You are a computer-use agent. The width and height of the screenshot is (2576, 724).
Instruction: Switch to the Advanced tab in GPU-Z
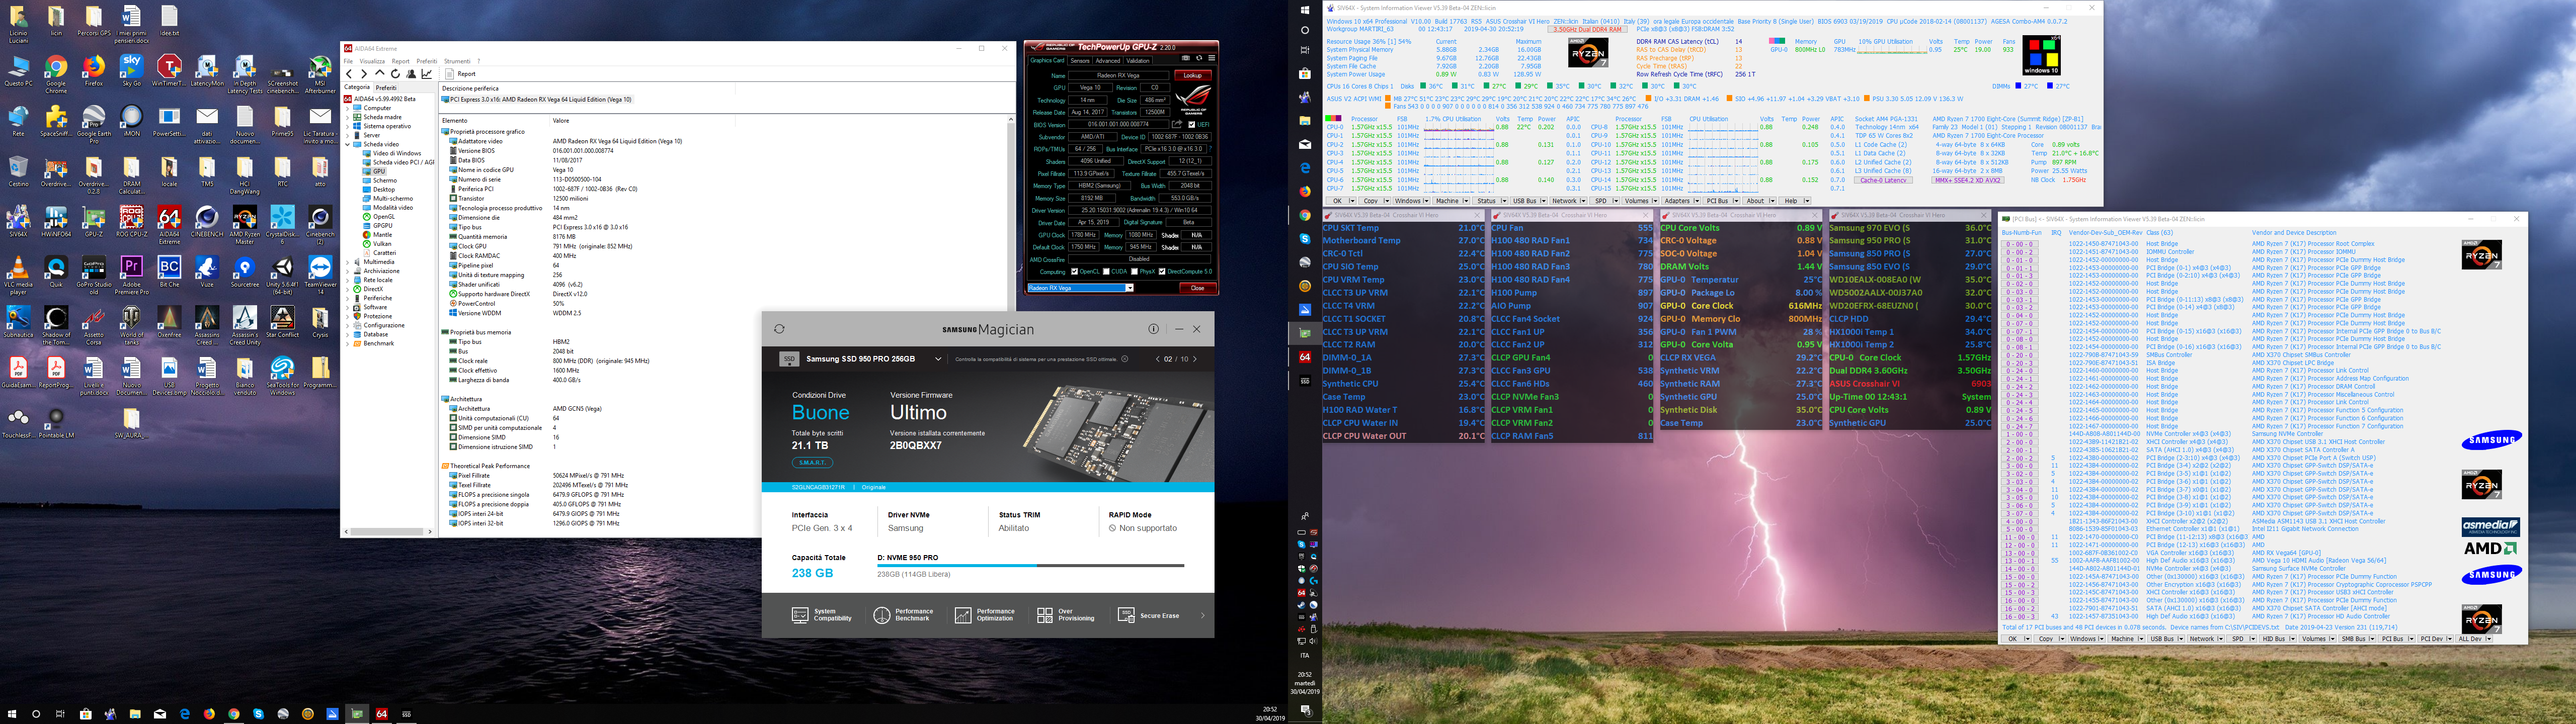coord(1108,61)
